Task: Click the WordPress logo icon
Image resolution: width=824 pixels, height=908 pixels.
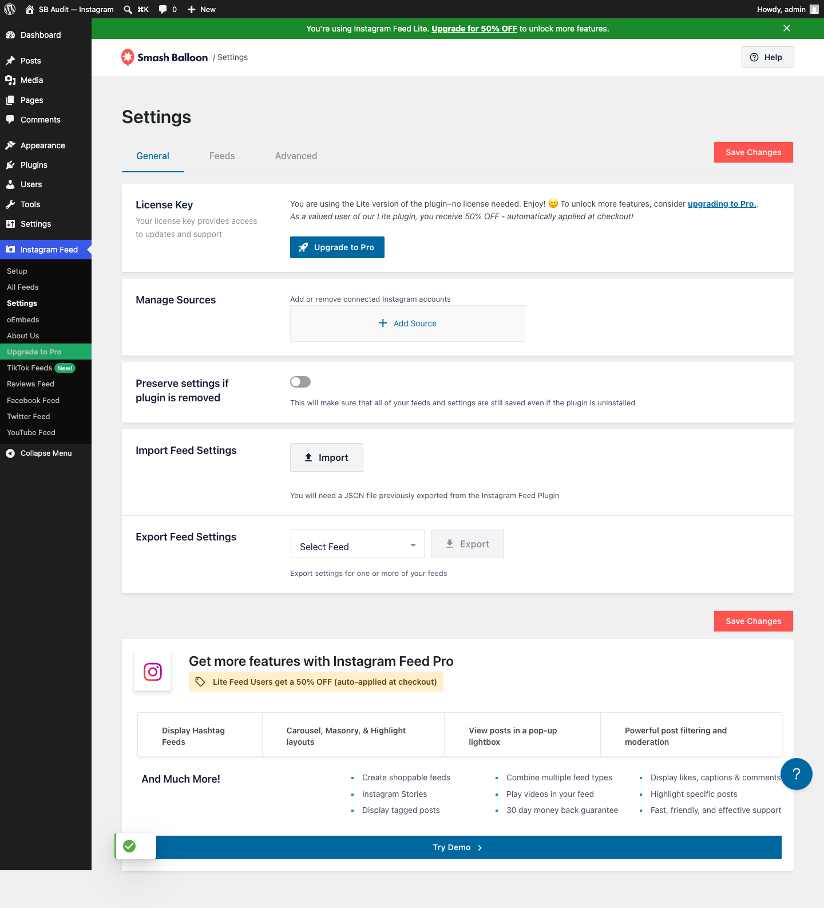Action: 10,9
